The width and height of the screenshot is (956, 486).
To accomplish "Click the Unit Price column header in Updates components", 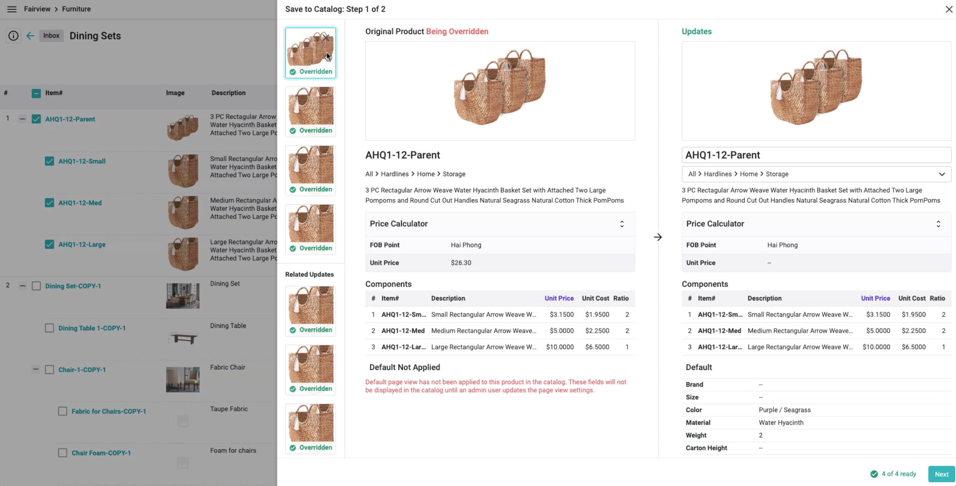I will (875, 298).
